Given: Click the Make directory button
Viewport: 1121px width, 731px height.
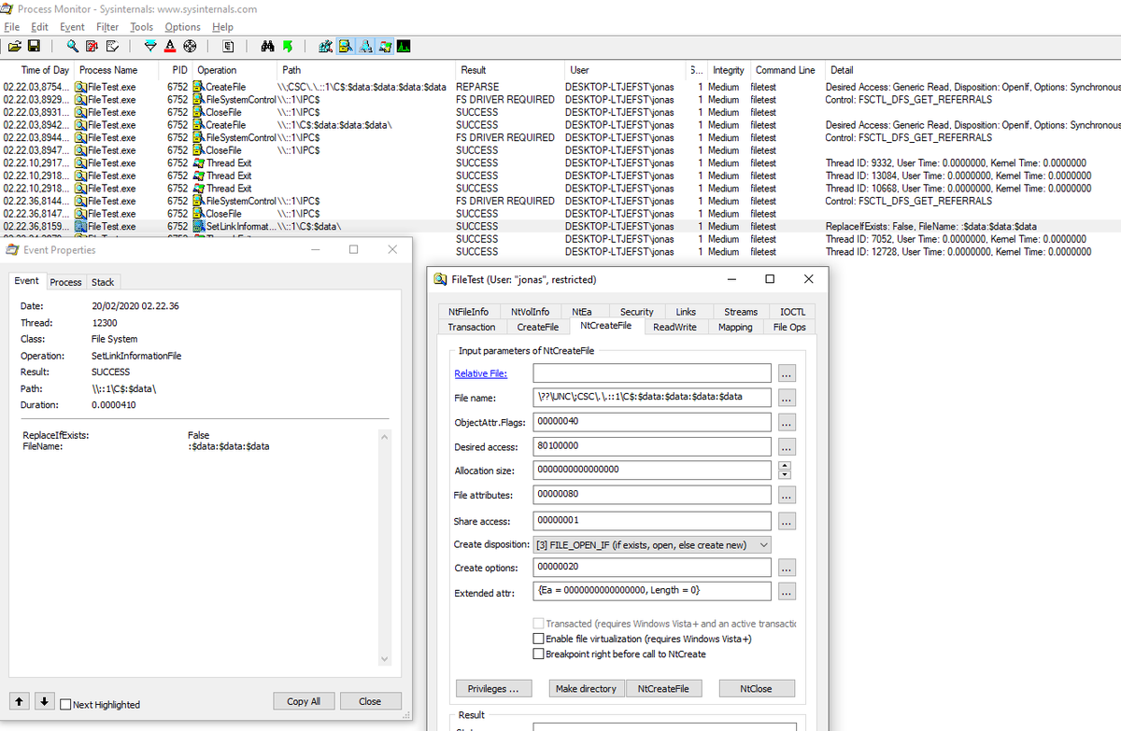Looking at the screenshot, I should (586, 688).
